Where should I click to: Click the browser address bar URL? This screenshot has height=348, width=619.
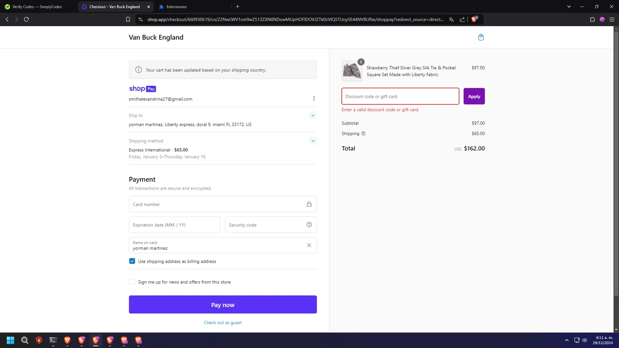(295, 19)
